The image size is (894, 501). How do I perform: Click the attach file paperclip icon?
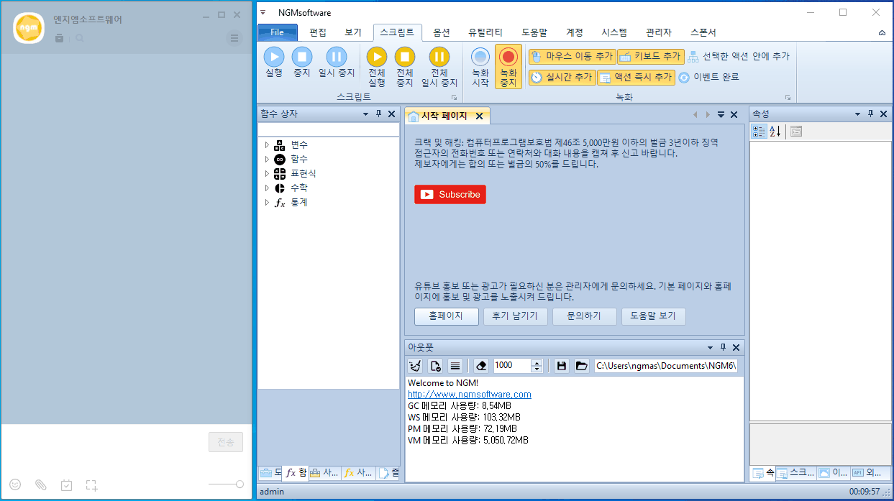point(41,485)
